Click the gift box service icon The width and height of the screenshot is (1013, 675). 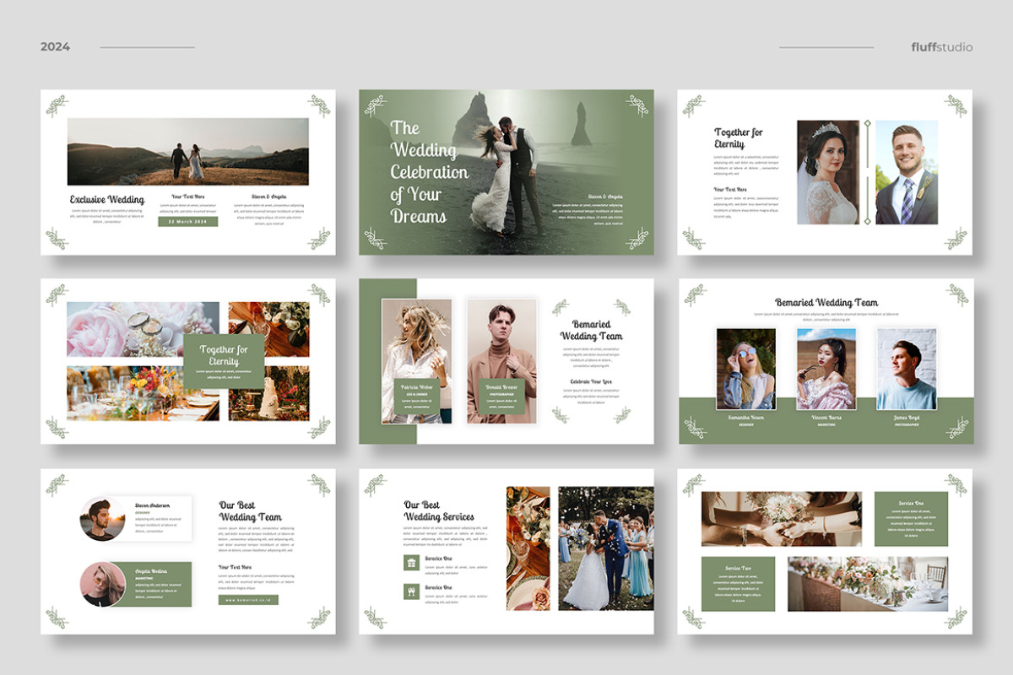411,563
